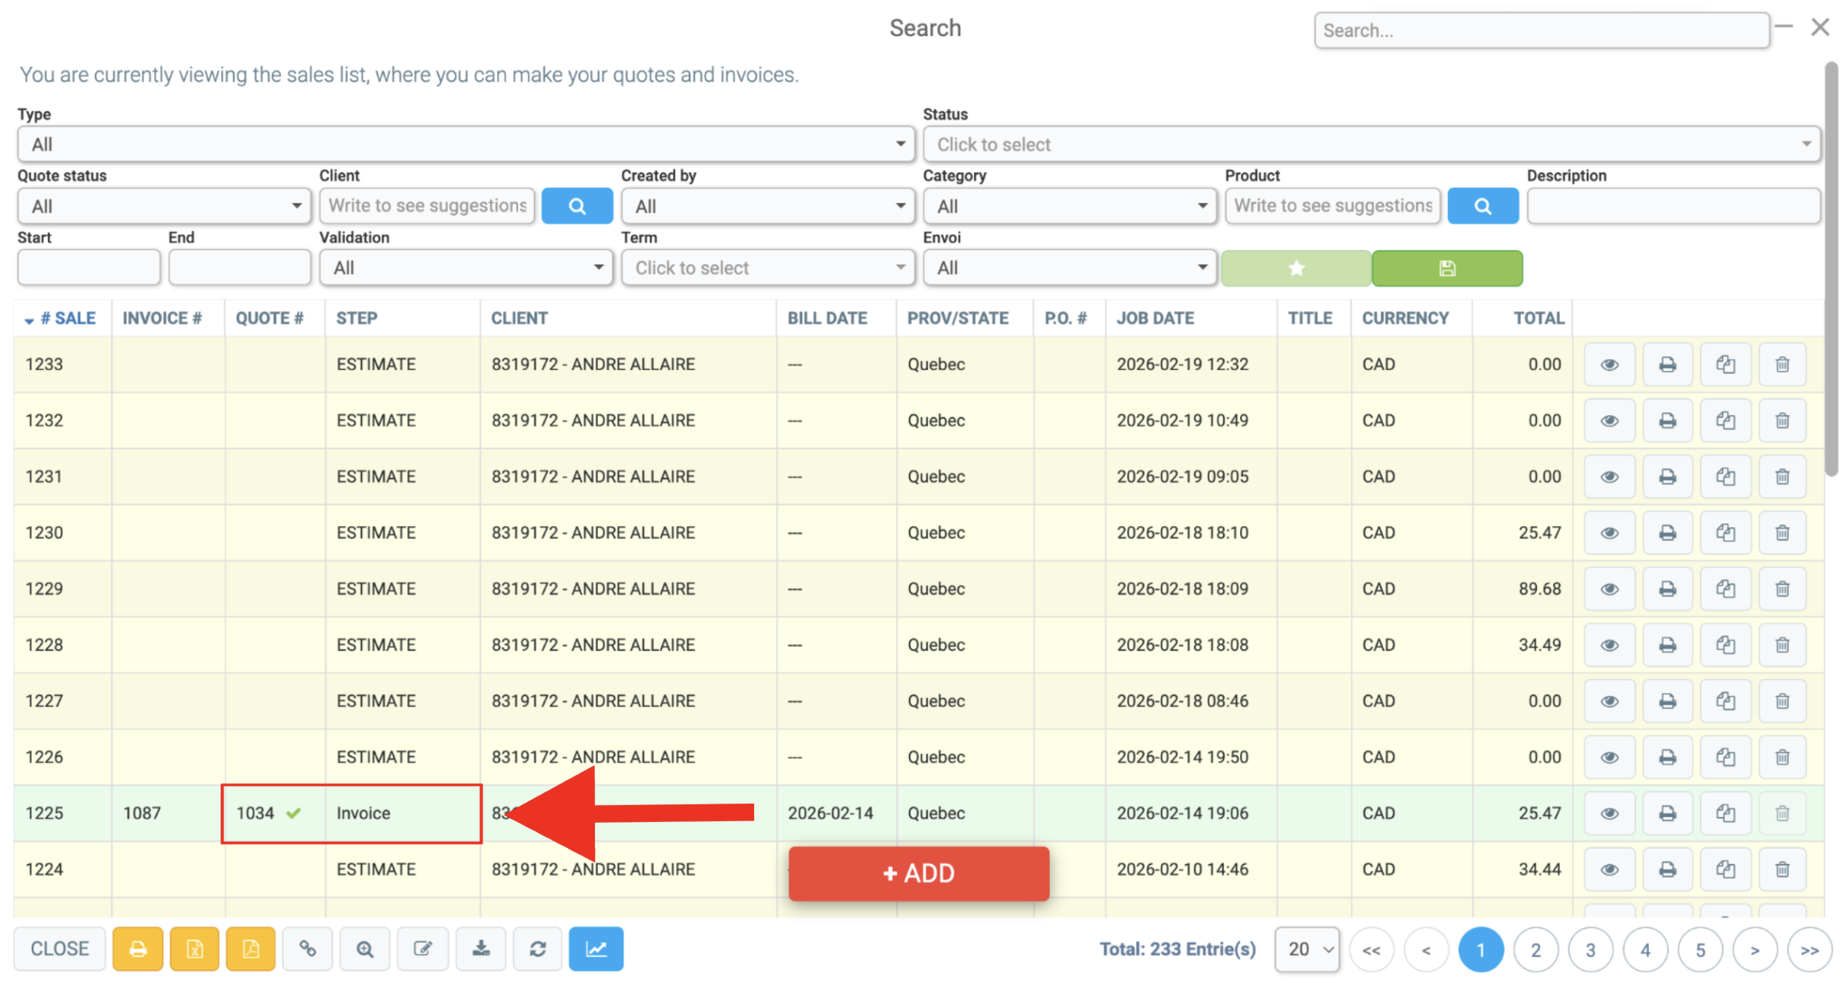Click the green save filter button

click(x=1447, y=268)
